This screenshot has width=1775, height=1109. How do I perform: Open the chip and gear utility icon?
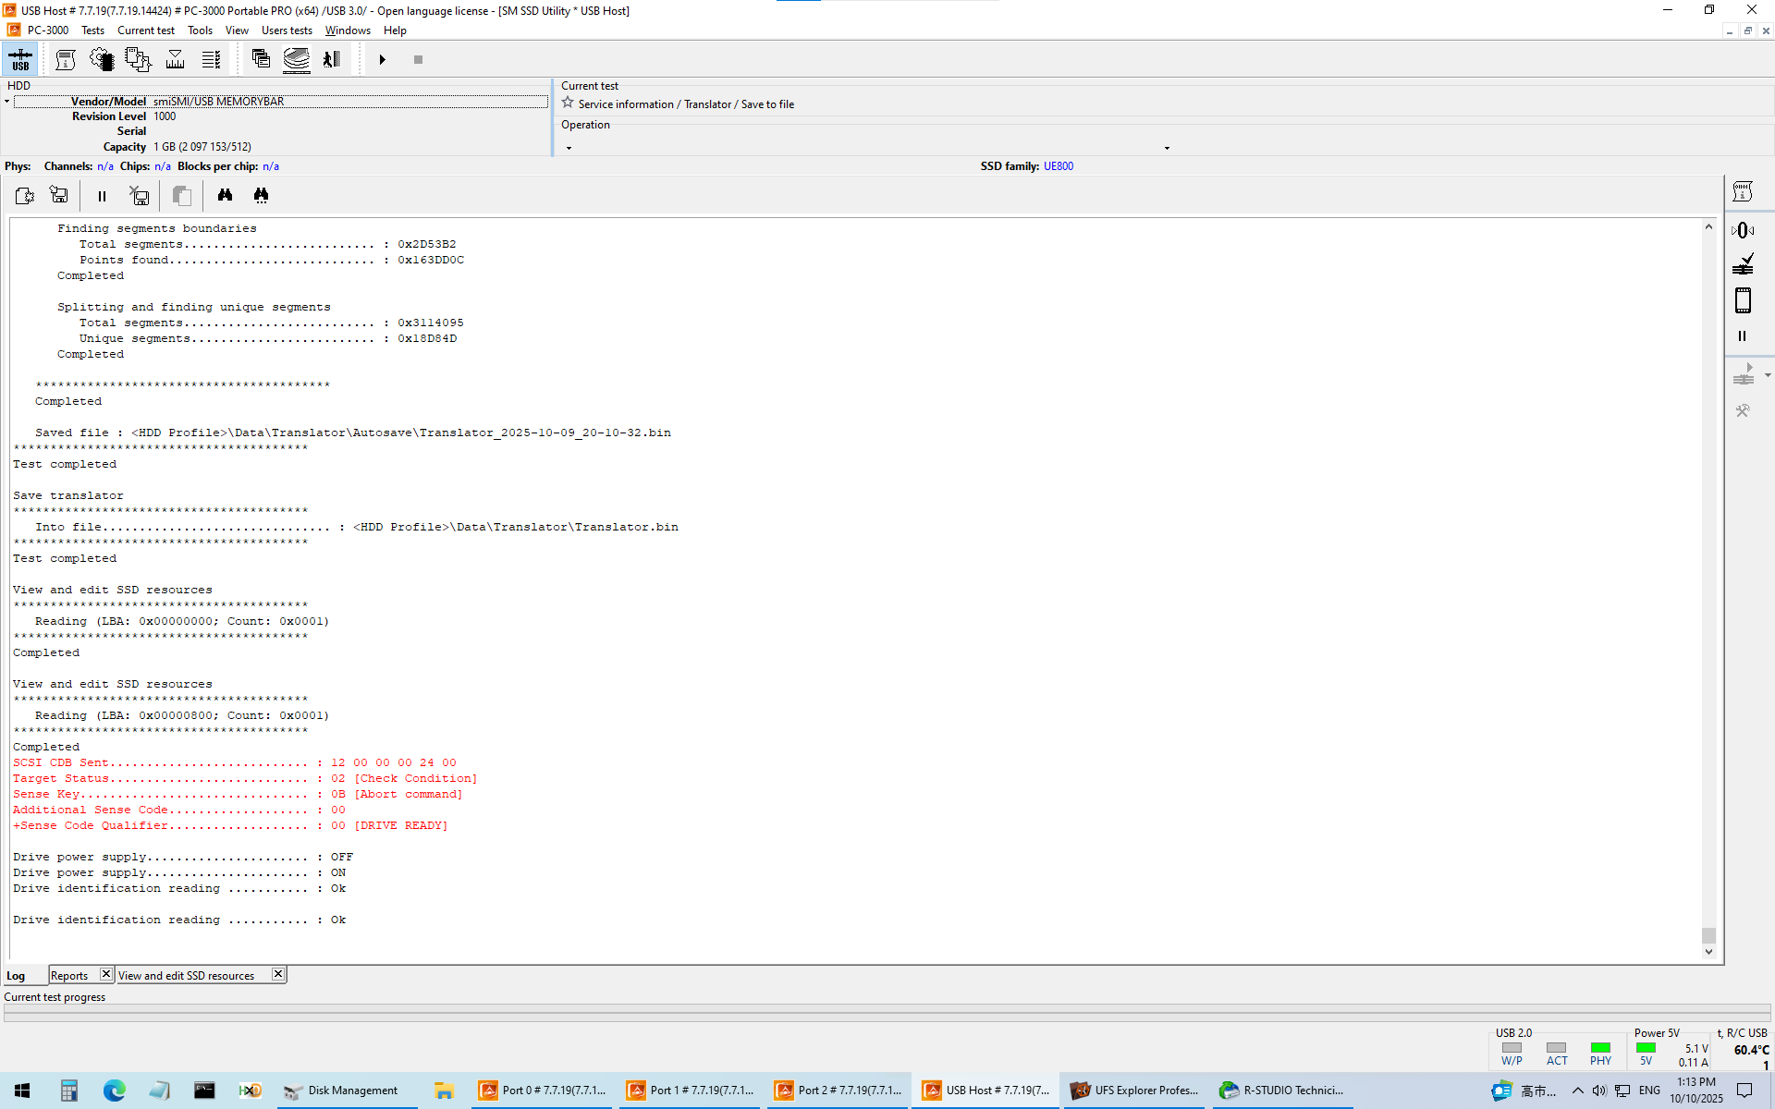101,60
